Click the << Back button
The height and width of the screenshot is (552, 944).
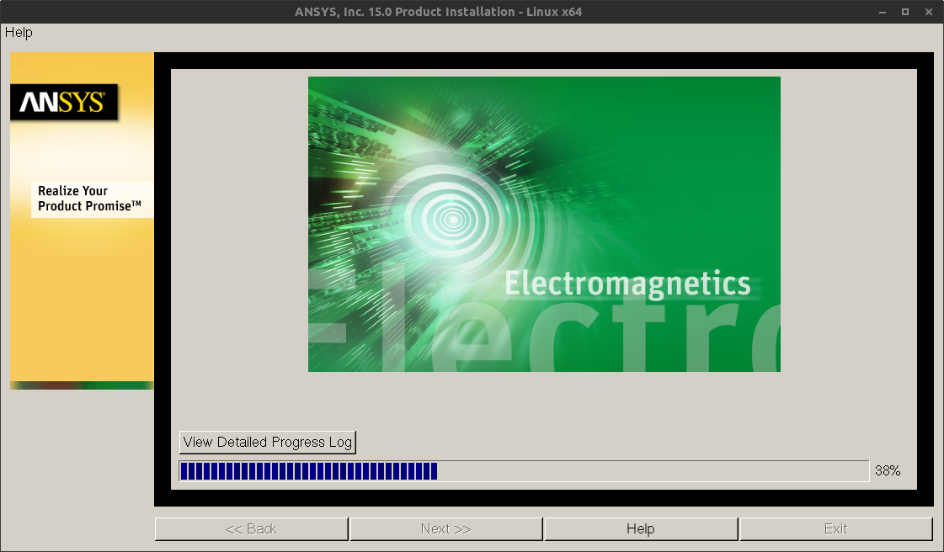click(x=251, y=529)
